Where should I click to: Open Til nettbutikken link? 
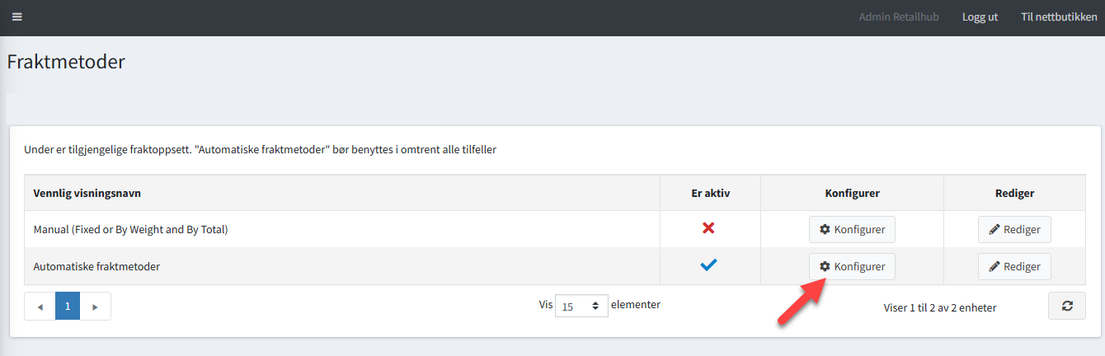click(1059, 17)
